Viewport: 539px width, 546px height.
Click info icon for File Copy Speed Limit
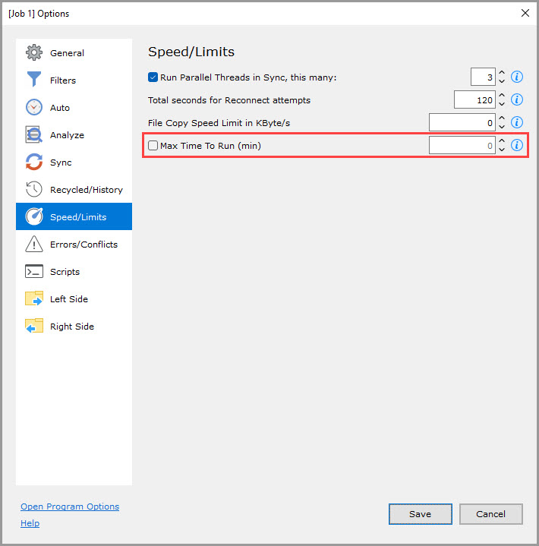517,122
